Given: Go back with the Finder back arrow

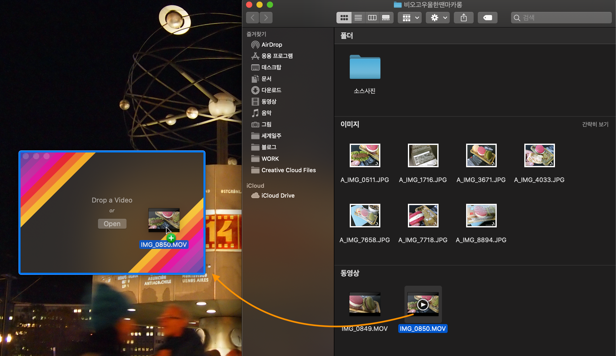Looking at the screenshot, I should click(x=253, y=18).
